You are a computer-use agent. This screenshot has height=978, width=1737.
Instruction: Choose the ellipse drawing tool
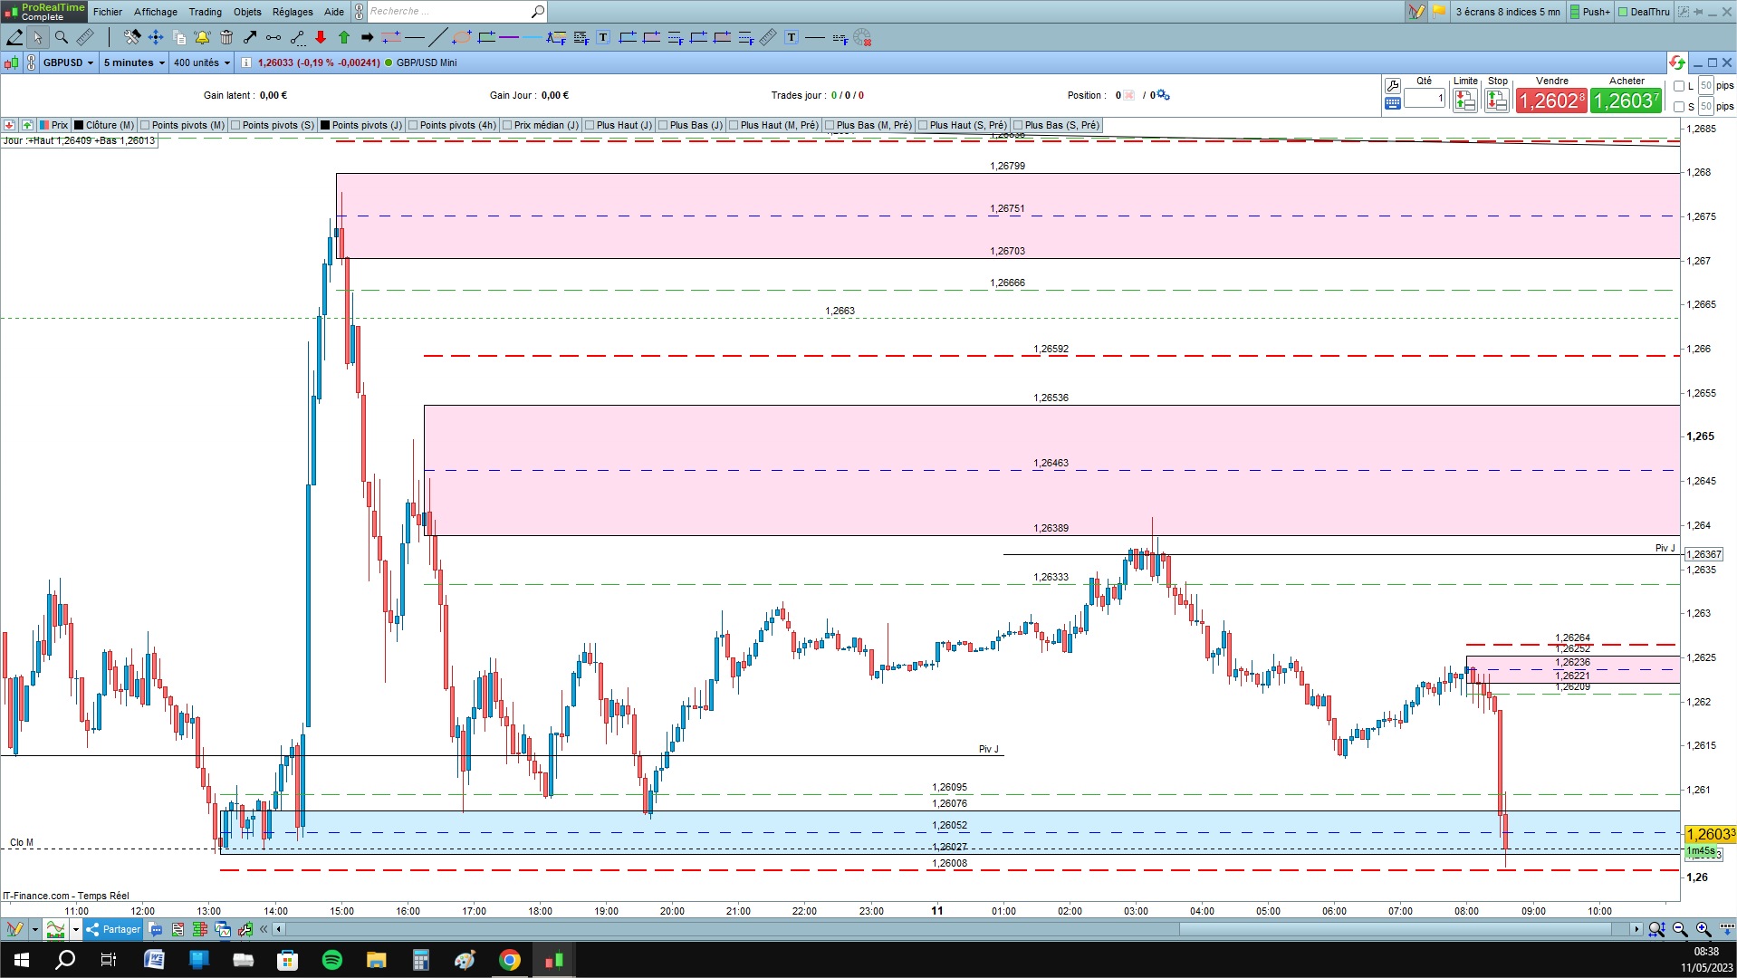(462, 37)
